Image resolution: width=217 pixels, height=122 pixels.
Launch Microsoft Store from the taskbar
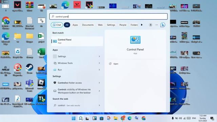click(101, 118)
